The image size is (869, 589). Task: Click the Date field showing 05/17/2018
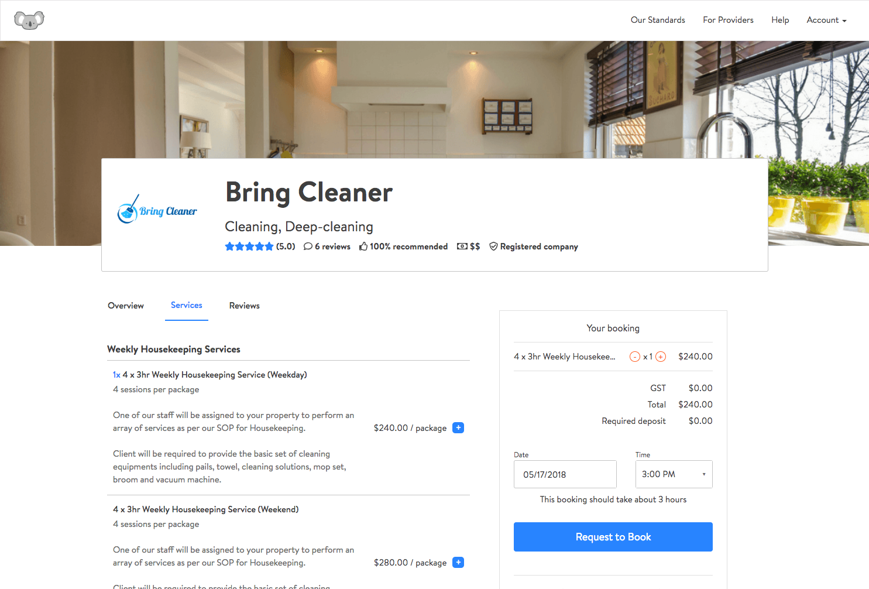(x=565, y=474)
